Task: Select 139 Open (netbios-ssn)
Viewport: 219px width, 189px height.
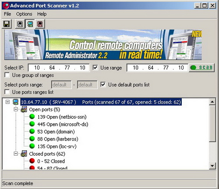Action: pos(62,117)
